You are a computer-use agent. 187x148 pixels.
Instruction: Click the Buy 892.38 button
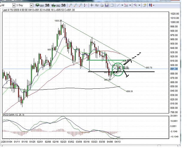59,5
